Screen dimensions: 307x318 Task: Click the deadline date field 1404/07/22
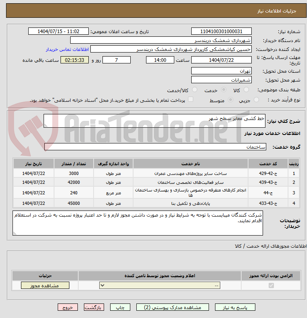(221, 60)
